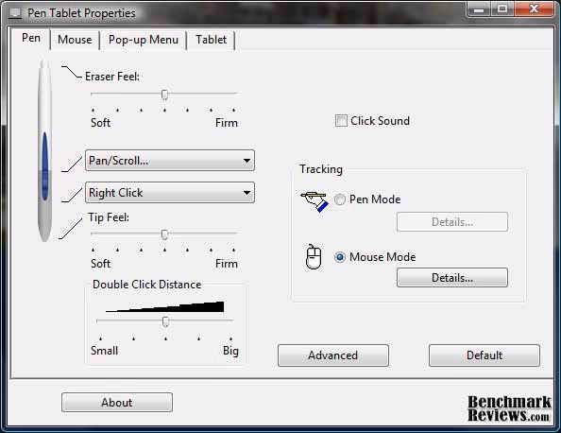The width and height of the screenshot is (561, 433).
Task: Switch to the Mouse tab
Action: point(75,40)
